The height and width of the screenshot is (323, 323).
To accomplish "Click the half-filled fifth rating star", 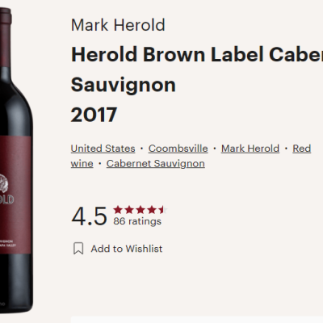I will point(163,209).
